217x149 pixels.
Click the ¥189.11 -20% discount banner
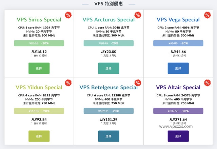click(108, 111)
